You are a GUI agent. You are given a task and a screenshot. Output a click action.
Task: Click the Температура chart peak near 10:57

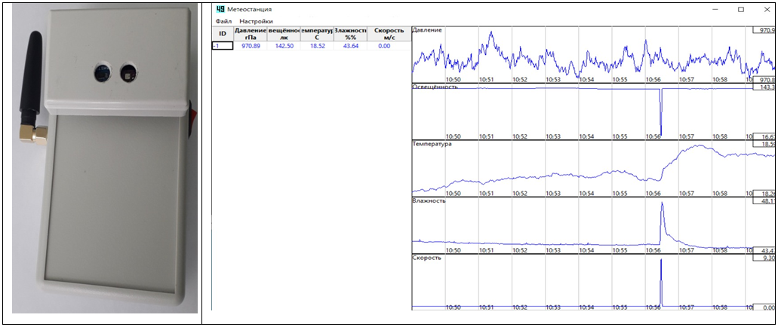698,147
